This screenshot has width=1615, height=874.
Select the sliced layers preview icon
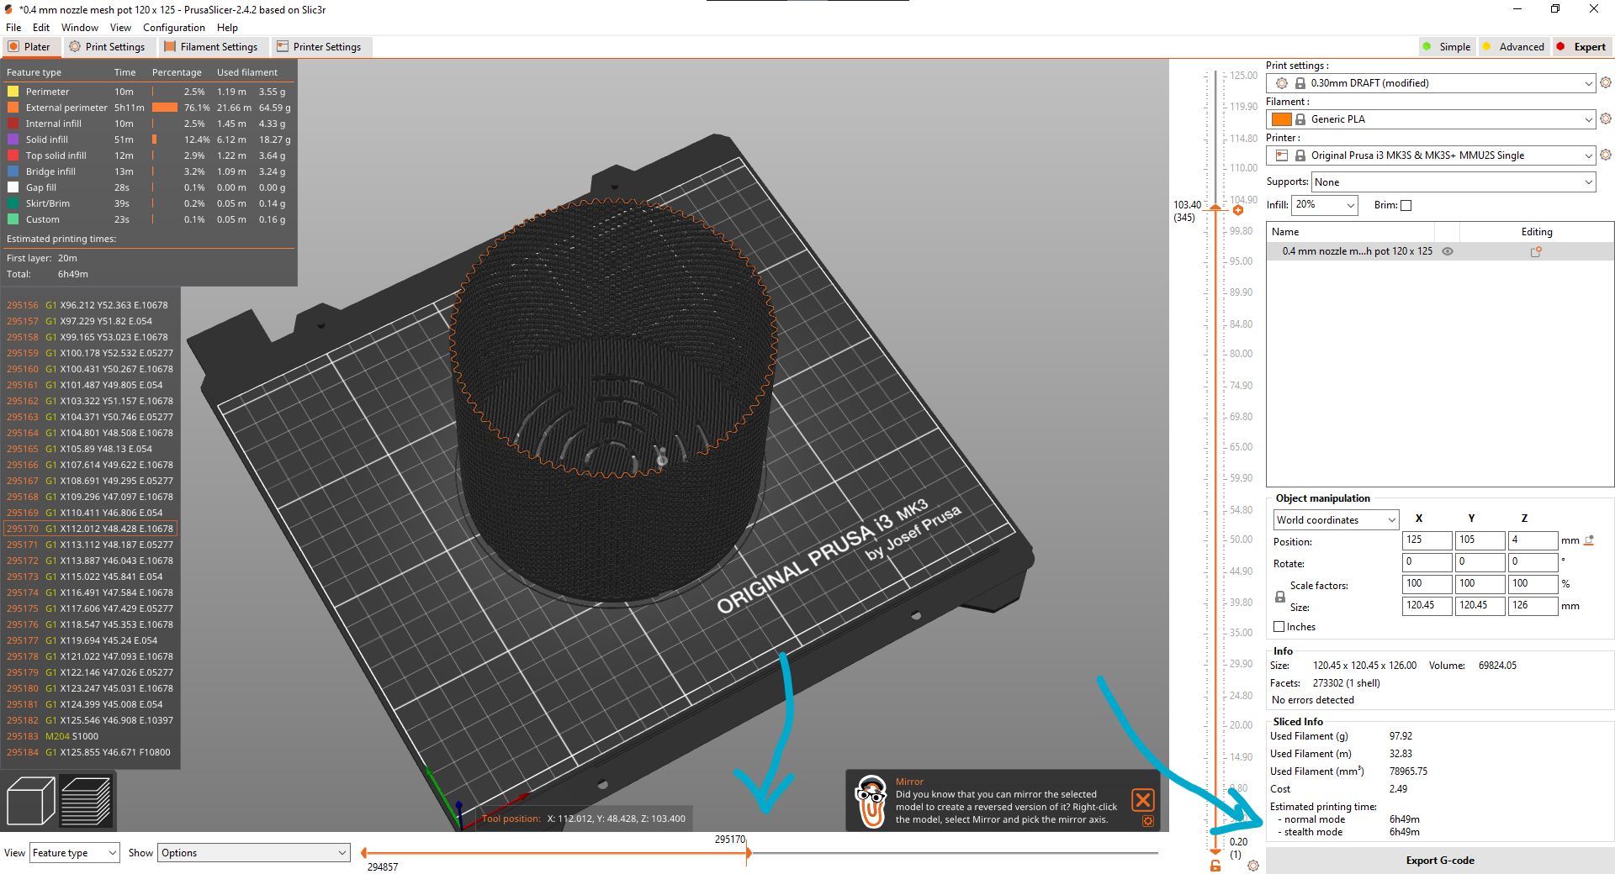pyautogui.click(x=87, y=801)
